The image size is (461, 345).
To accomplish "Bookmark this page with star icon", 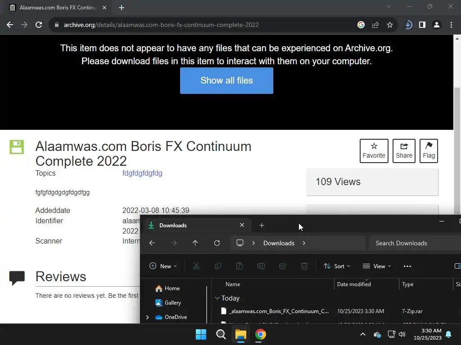I will point(390,25).
